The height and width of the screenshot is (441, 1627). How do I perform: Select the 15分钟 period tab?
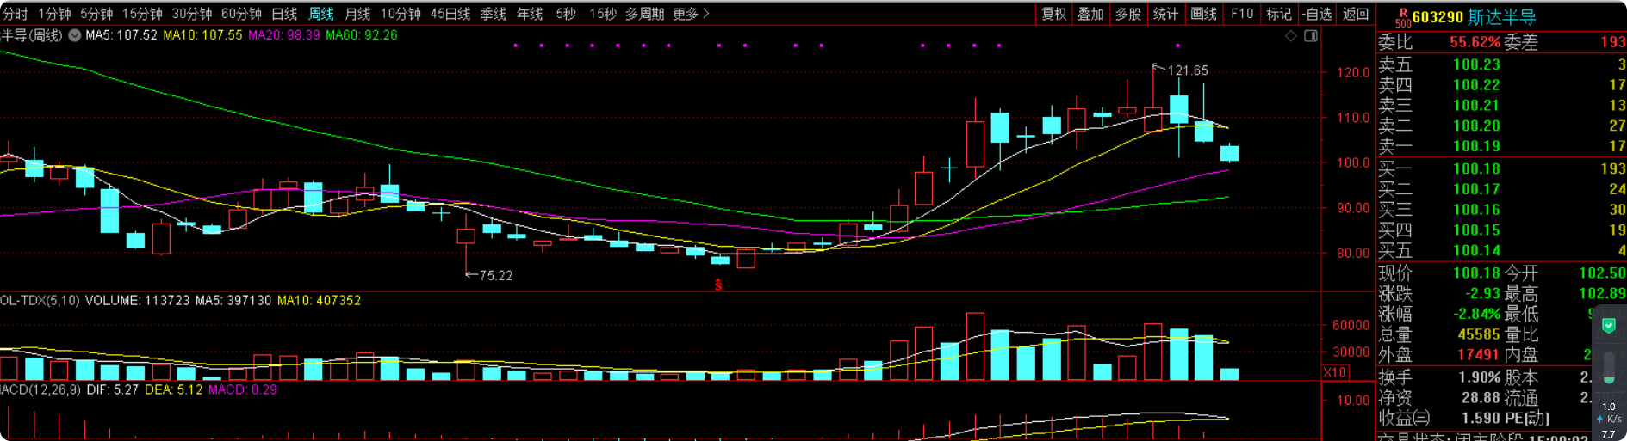point(142,14)
